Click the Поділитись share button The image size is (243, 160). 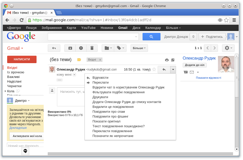tap(212, 37)
